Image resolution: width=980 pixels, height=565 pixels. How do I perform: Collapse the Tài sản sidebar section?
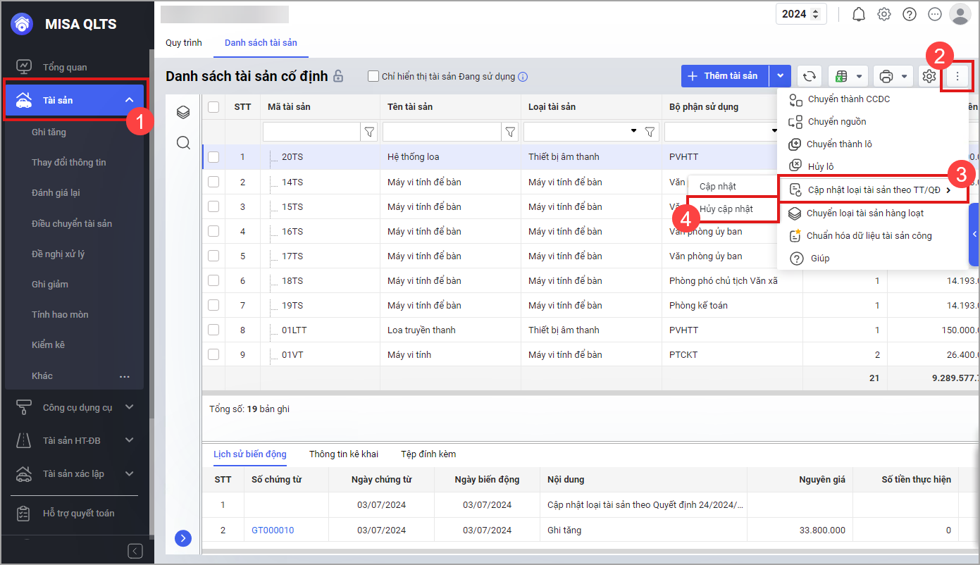point(129,100)
